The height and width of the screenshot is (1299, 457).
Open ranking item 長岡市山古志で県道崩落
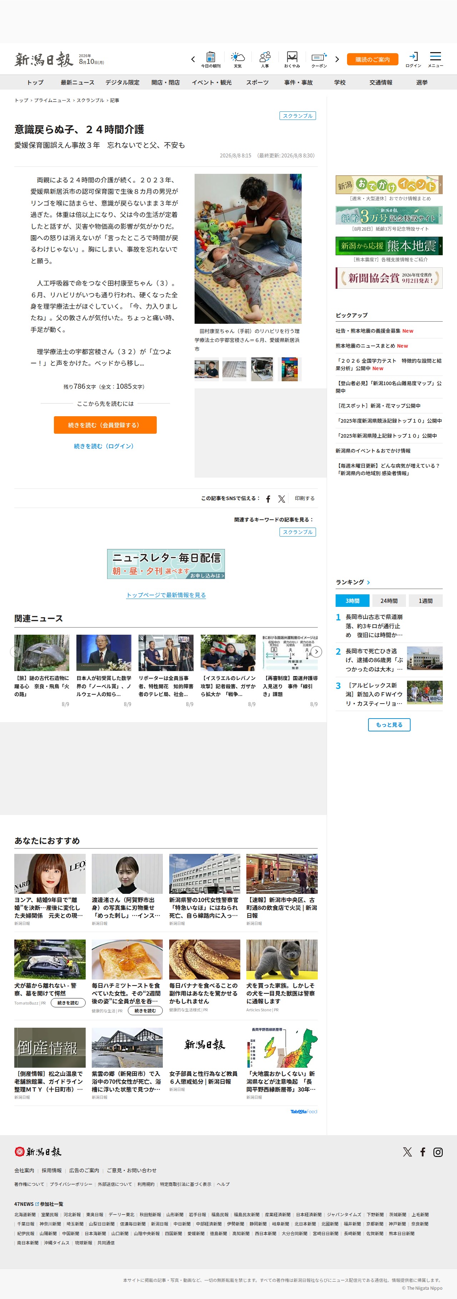[374, 626]
